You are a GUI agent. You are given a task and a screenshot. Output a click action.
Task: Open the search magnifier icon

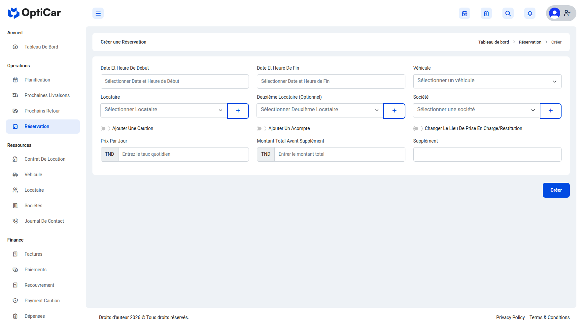coord(508,14)
